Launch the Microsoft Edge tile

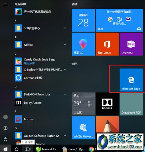(131, 80)
